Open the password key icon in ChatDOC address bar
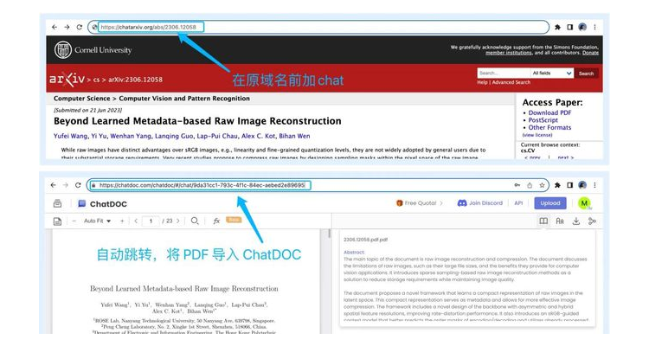The height and width of the screenshot is (346, 649). point(517,185)
